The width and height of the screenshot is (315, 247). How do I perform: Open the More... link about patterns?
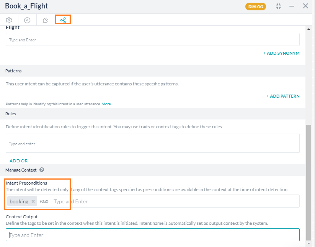pyautogui.click(x=107, y=104)
